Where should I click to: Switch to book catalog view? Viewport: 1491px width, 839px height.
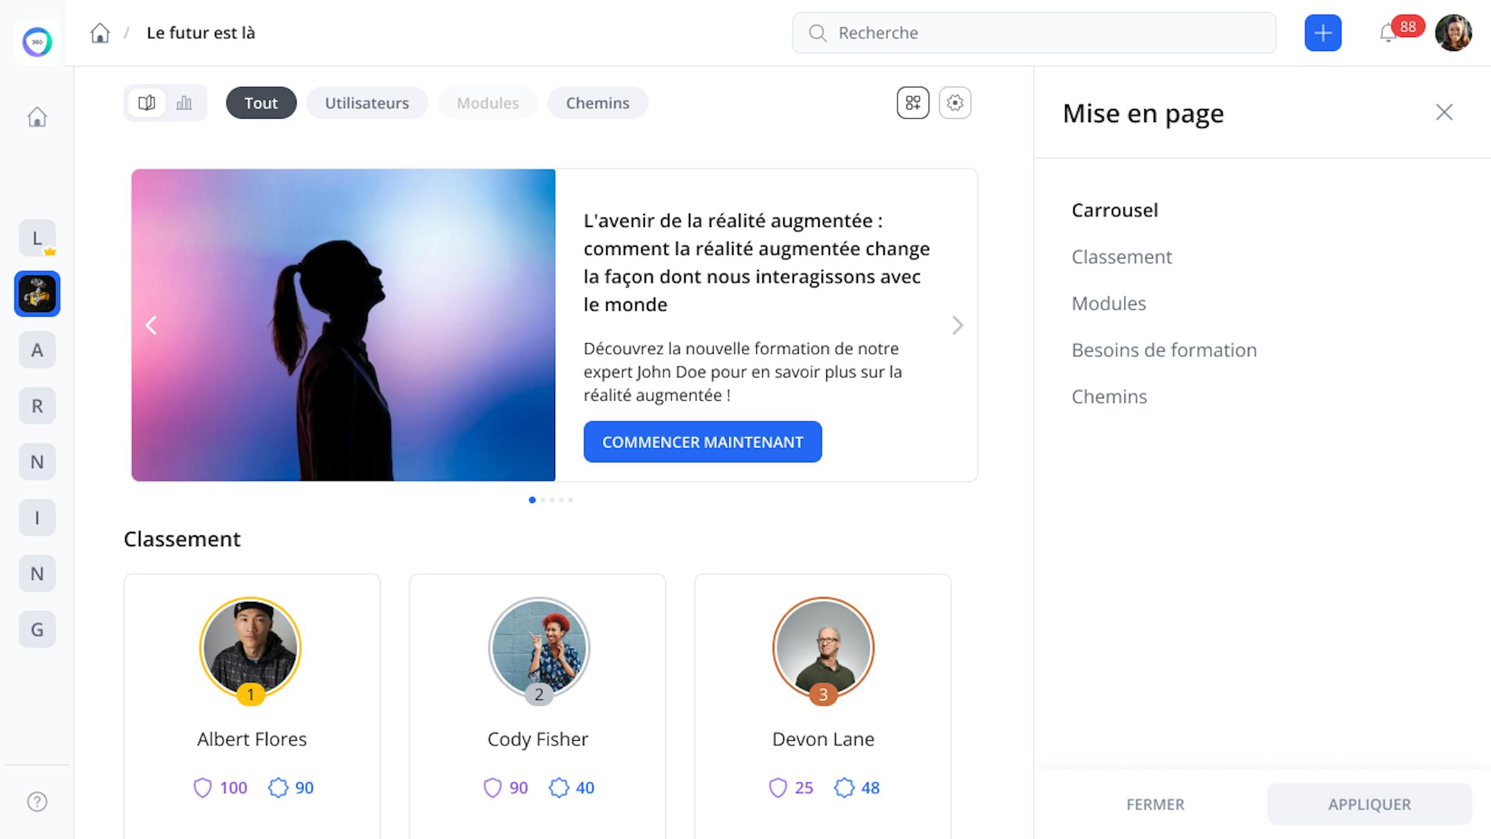pos(147,103)
